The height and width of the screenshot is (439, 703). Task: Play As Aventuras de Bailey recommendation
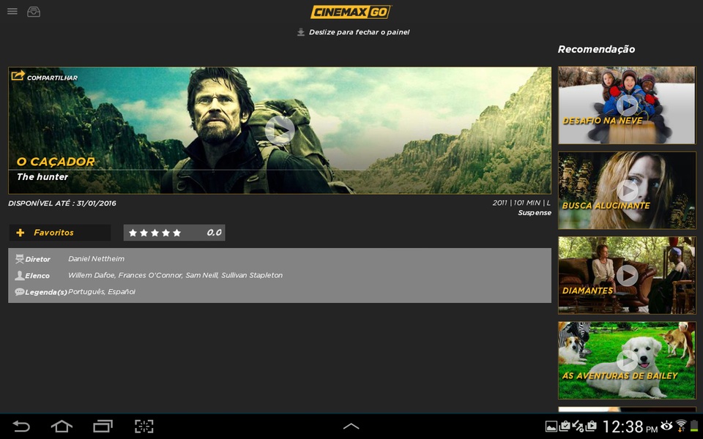click(x=627, y=360)
